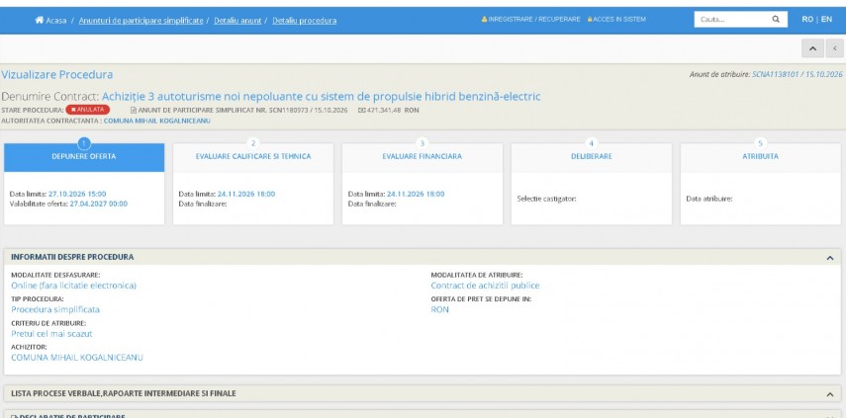Select the Atribuita step
The image size is (846, 418).
pyautogui.click(x=760, y=157)
